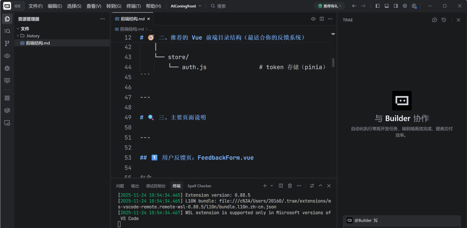
Task: Select the 前端结构.md editor tab
Action: [133, 19]
